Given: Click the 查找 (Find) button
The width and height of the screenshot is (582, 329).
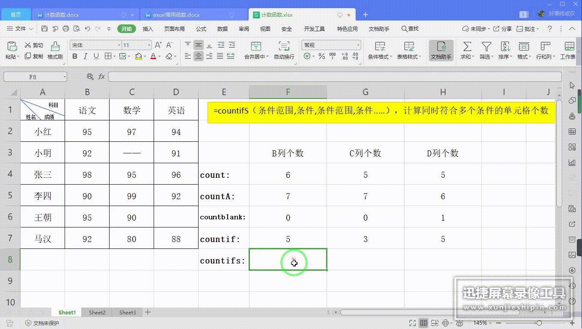Looking at the screenshot, I should (x=410, y=29).
